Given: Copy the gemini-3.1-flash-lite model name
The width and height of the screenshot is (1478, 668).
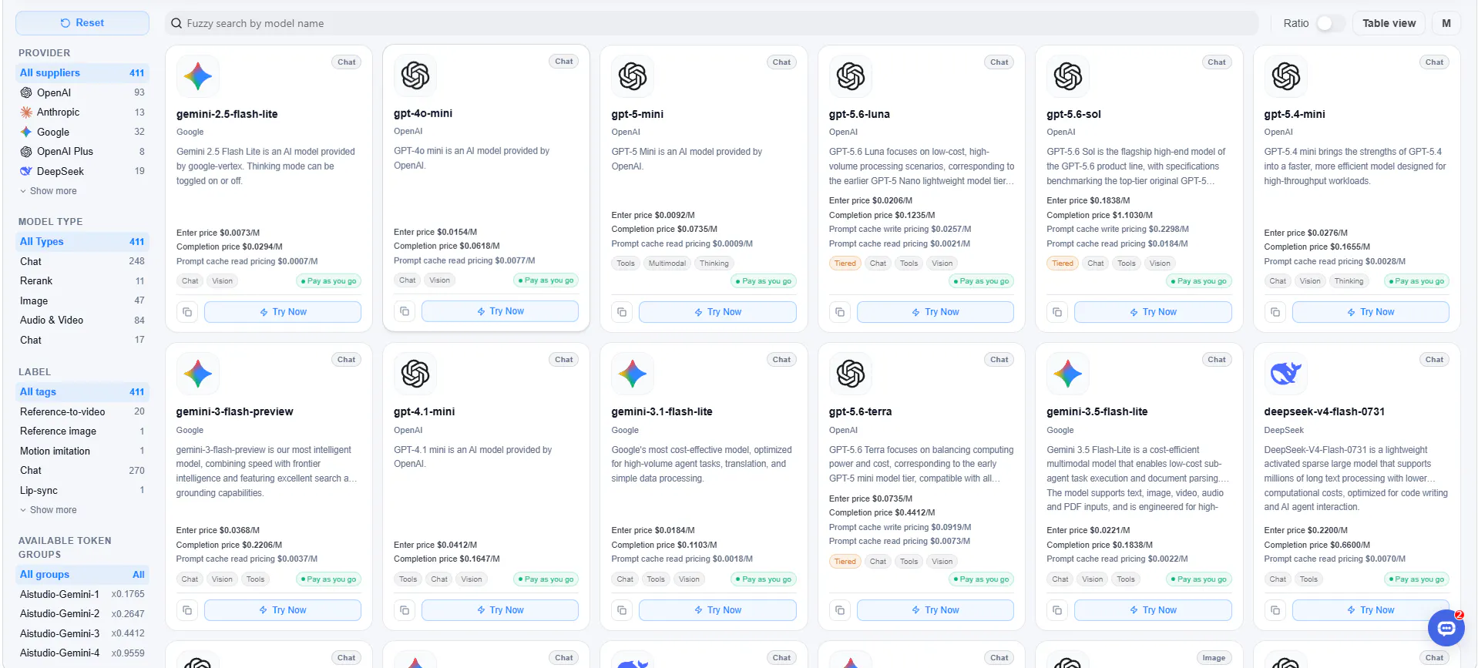Looking at the screenshot, I should coord(622,610).
